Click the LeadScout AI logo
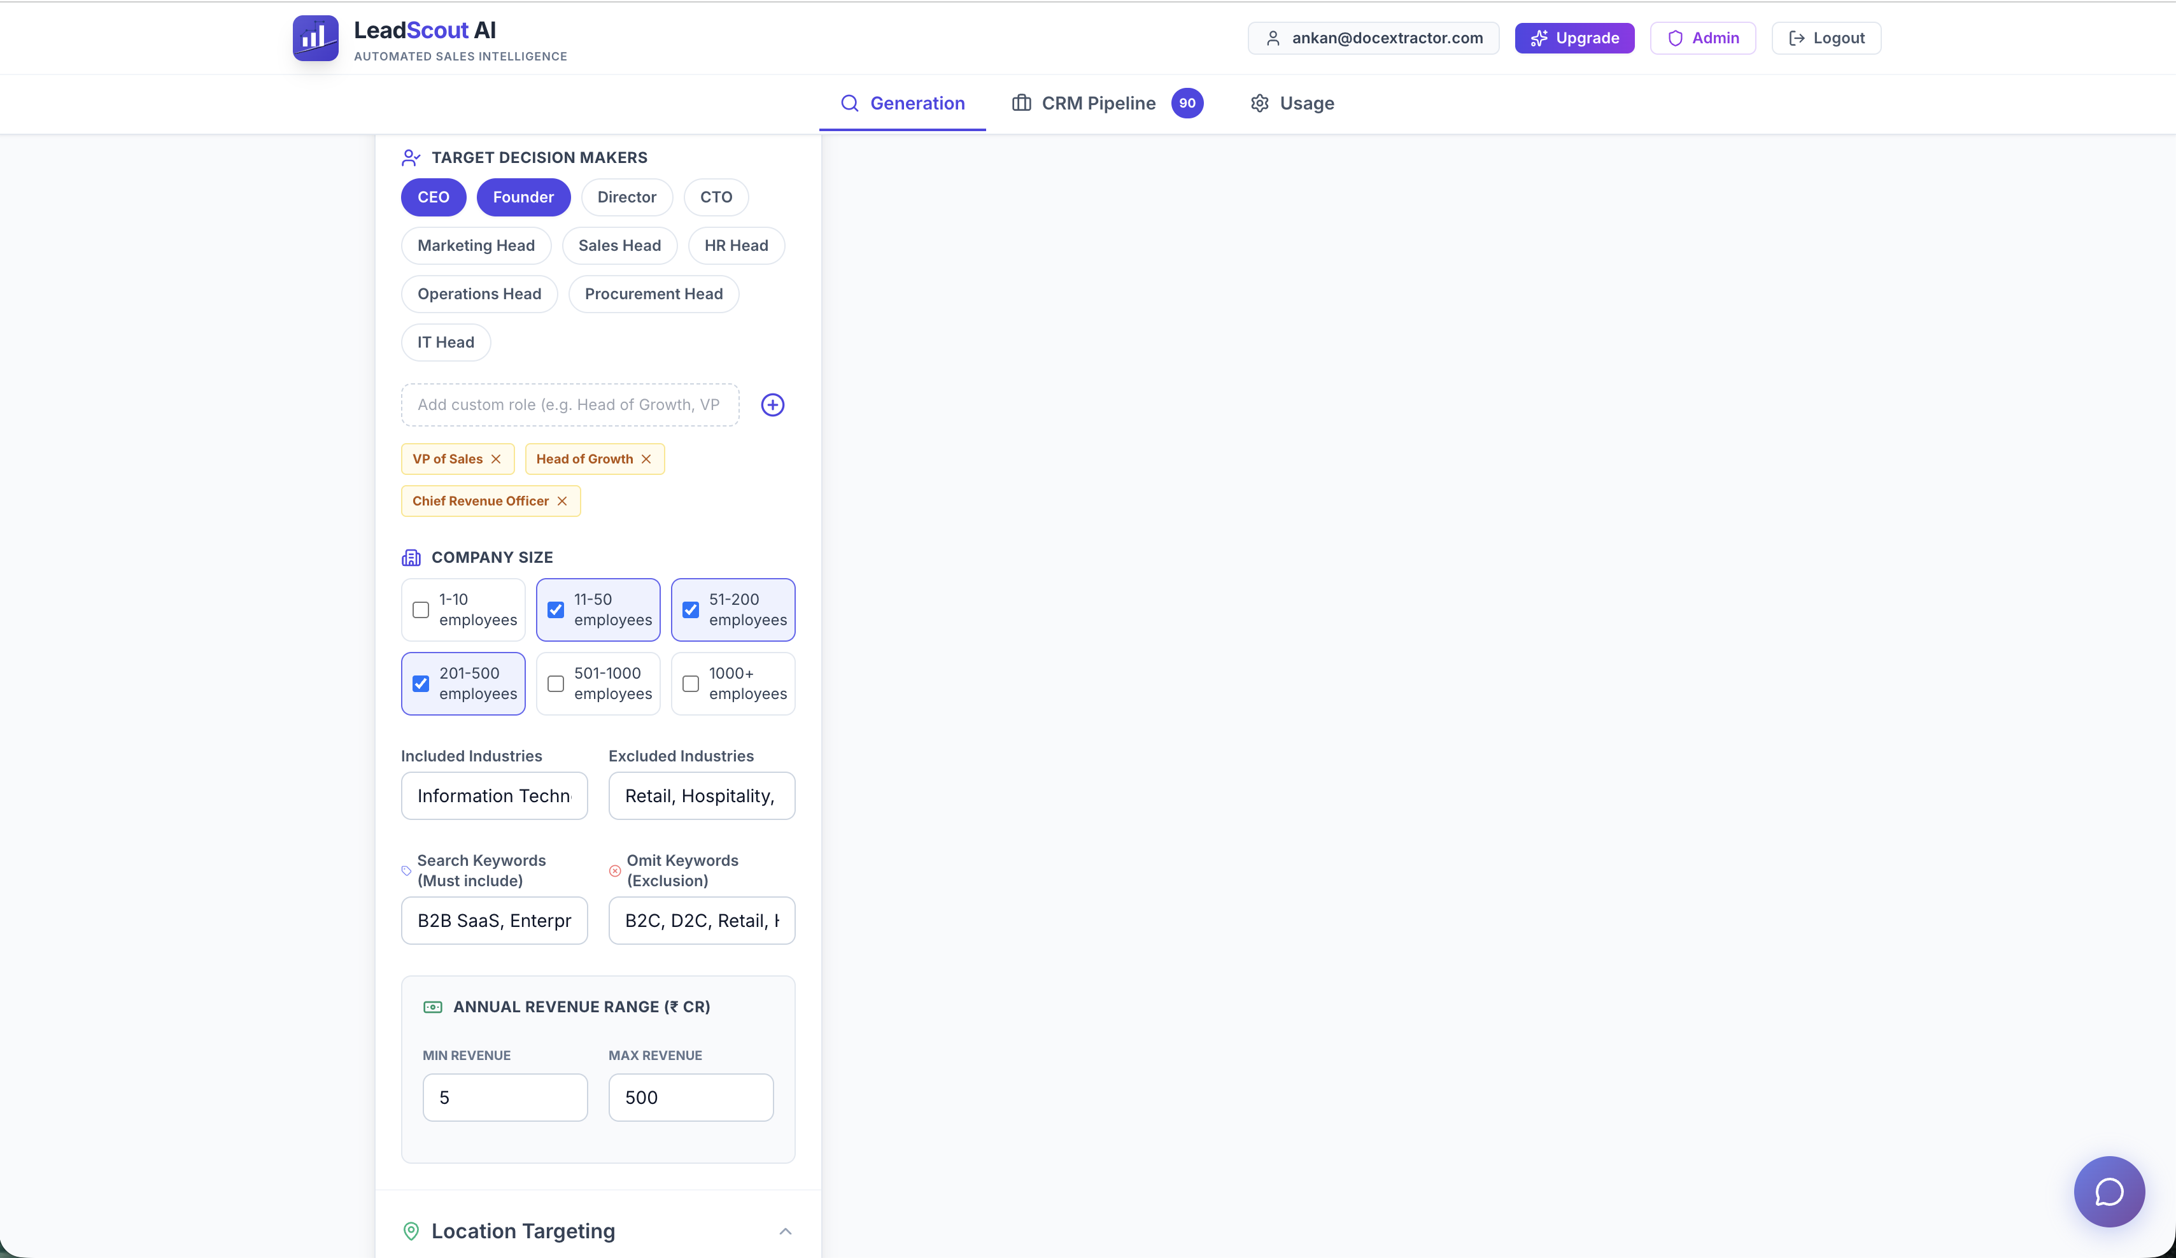 pyautogui.click(x=315, y=37)
